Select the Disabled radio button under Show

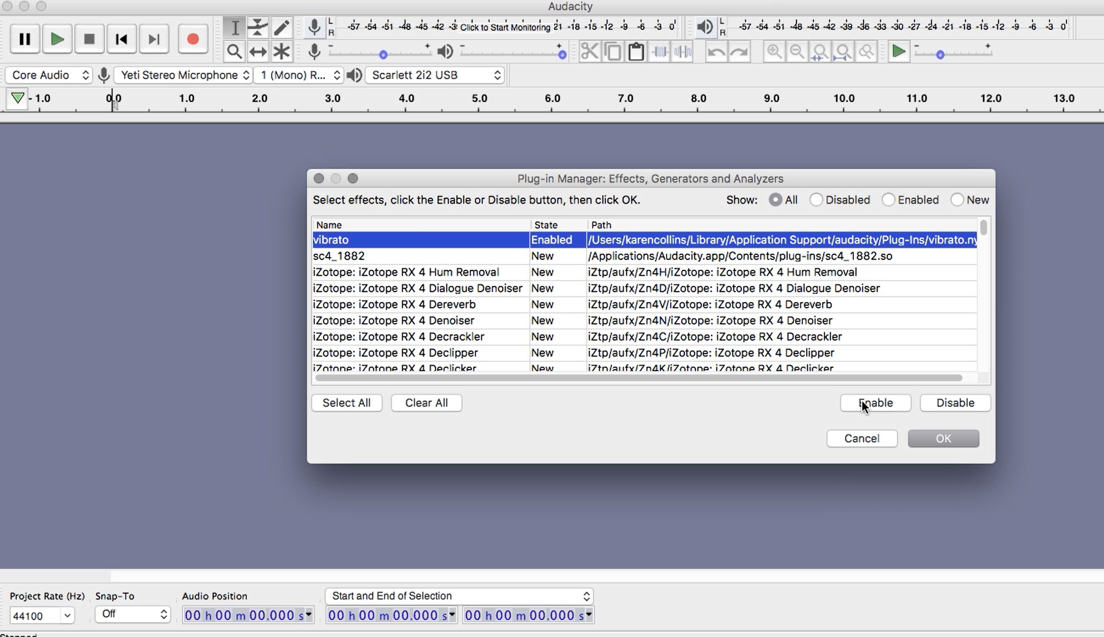(817, 200)
